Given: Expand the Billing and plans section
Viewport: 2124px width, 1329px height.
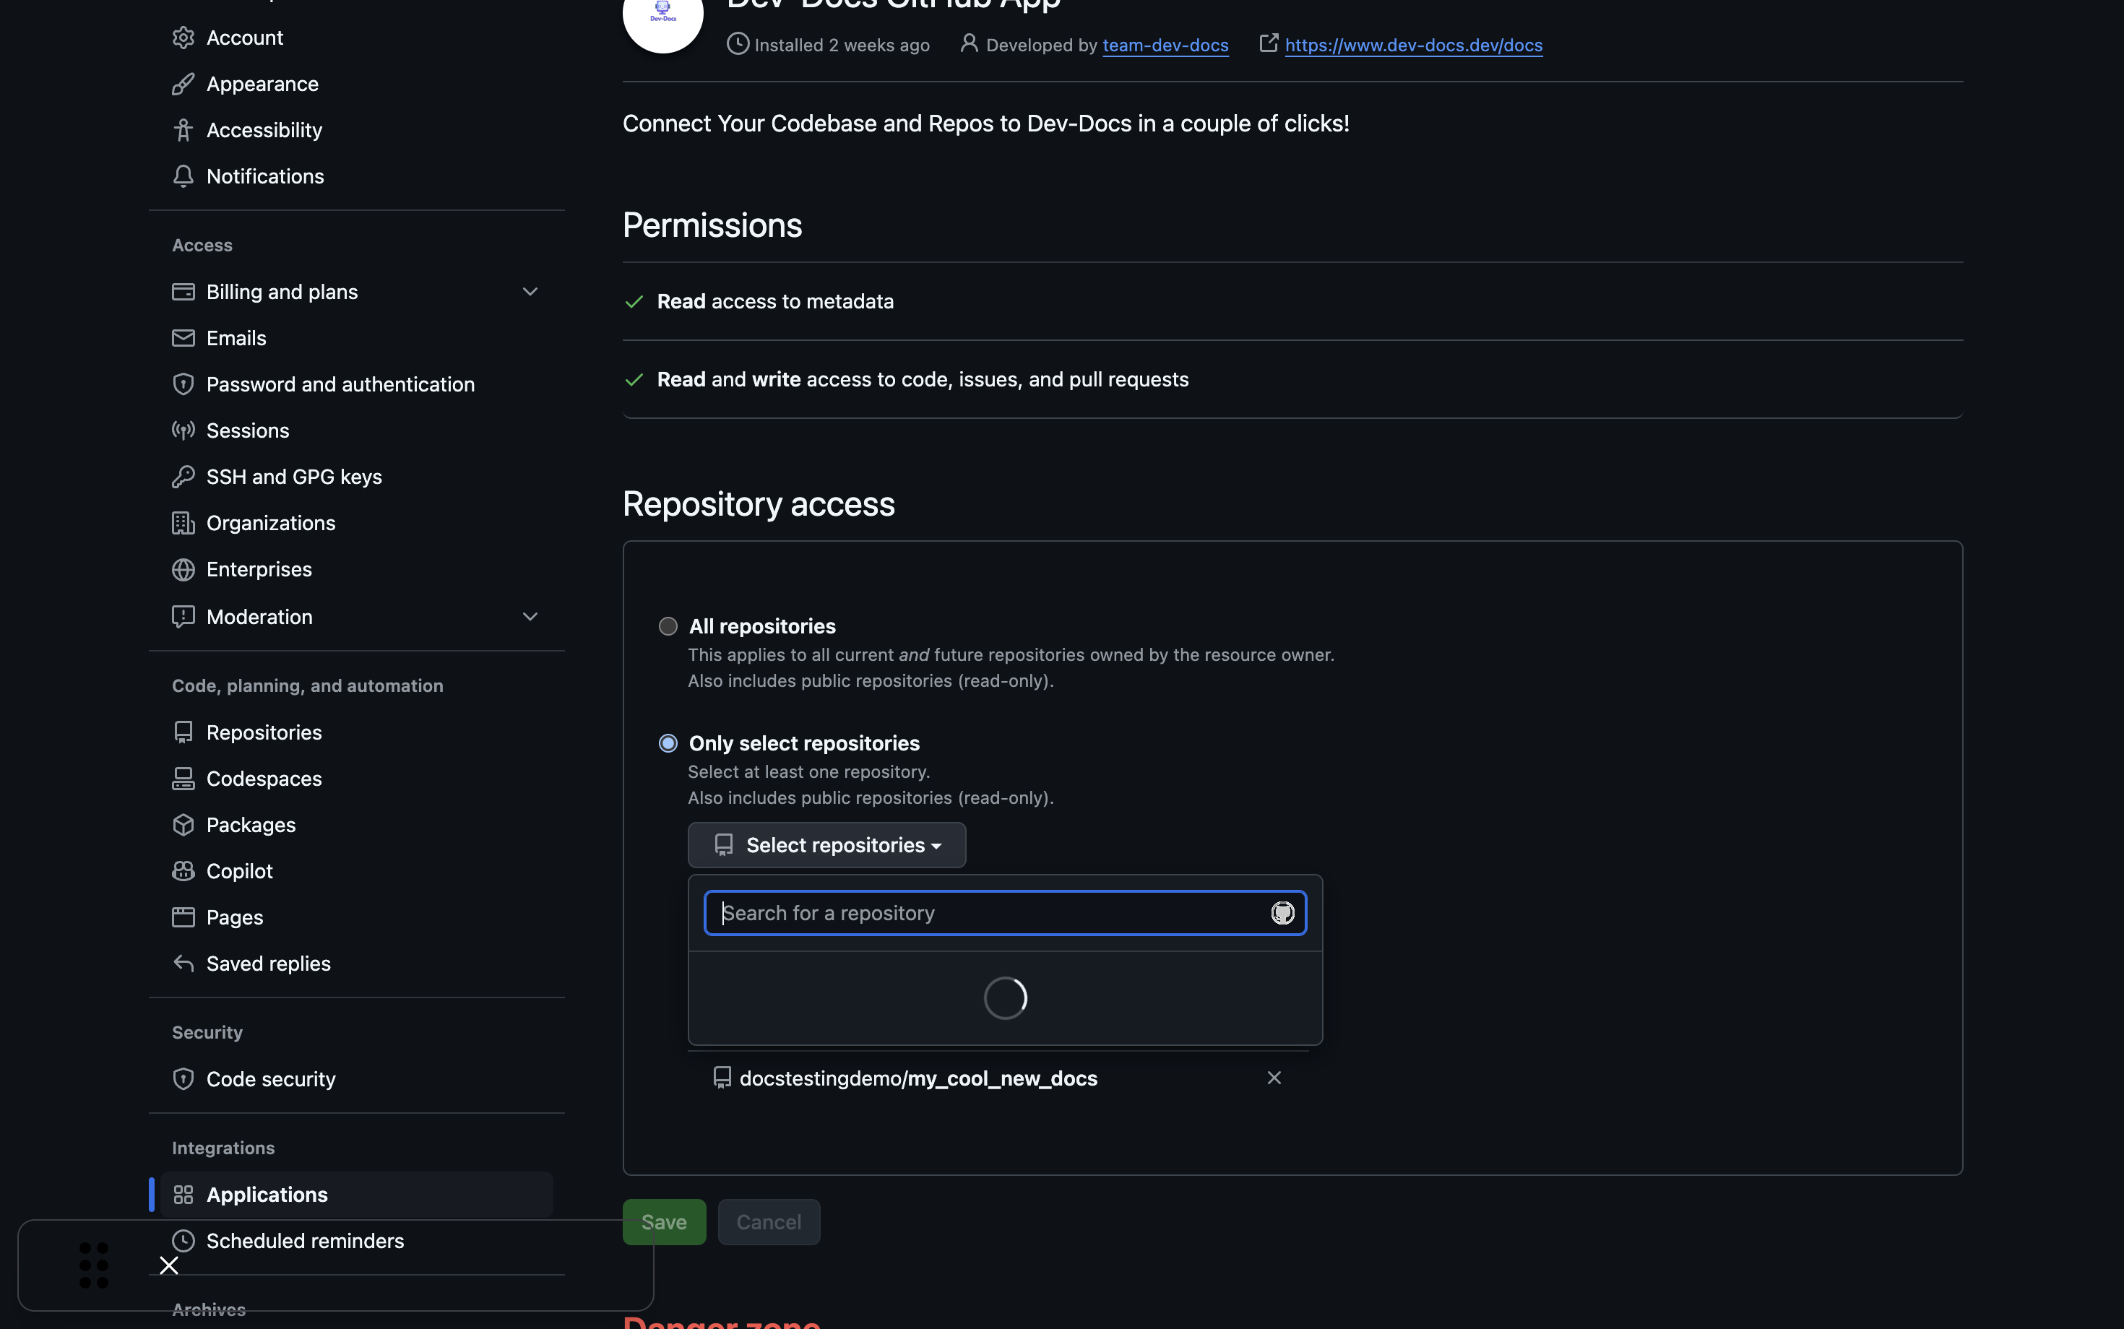Looking at the screenshot, I should point(530,291).
